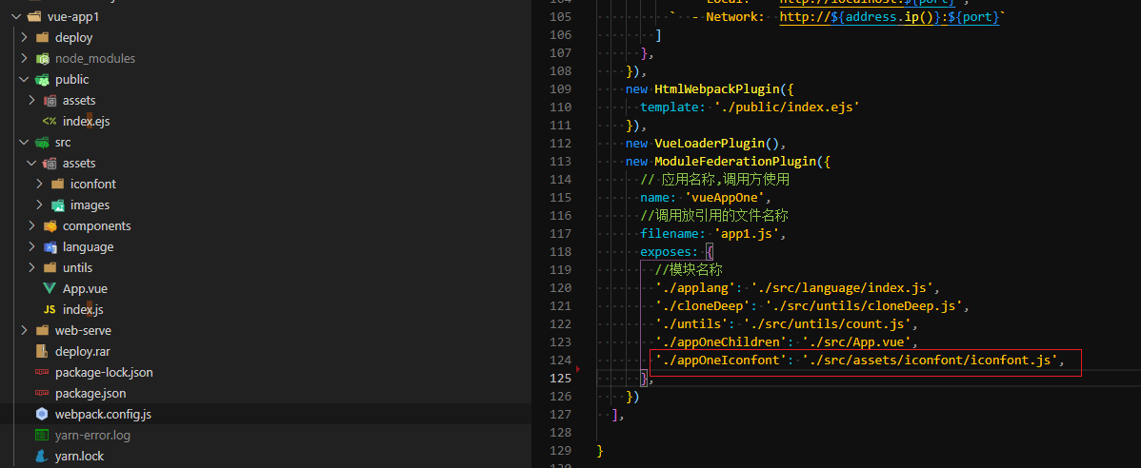Click the webpack icon of webpack.config.js
The width and height of the screenshot is (1141, 468).
(x=42, y=414)
